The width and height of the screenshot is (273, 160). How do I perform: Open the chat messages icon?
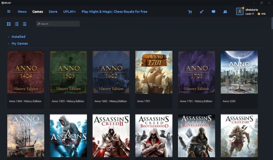[x=213, y=12]
